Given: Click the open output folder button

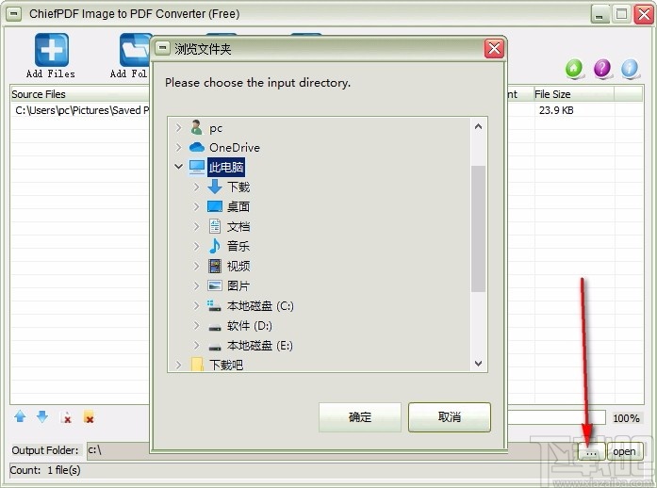Looking at the screenshot, I should tap(625, 451).
